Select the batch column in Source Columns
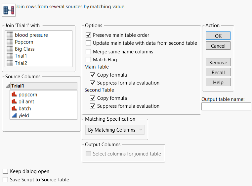The height and width of the screenshot is (186, 252). coord(24,108)
